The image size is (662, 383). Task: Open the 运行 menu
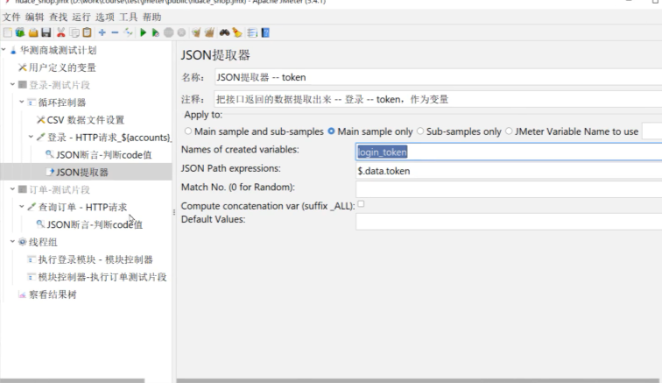[81, 17]
